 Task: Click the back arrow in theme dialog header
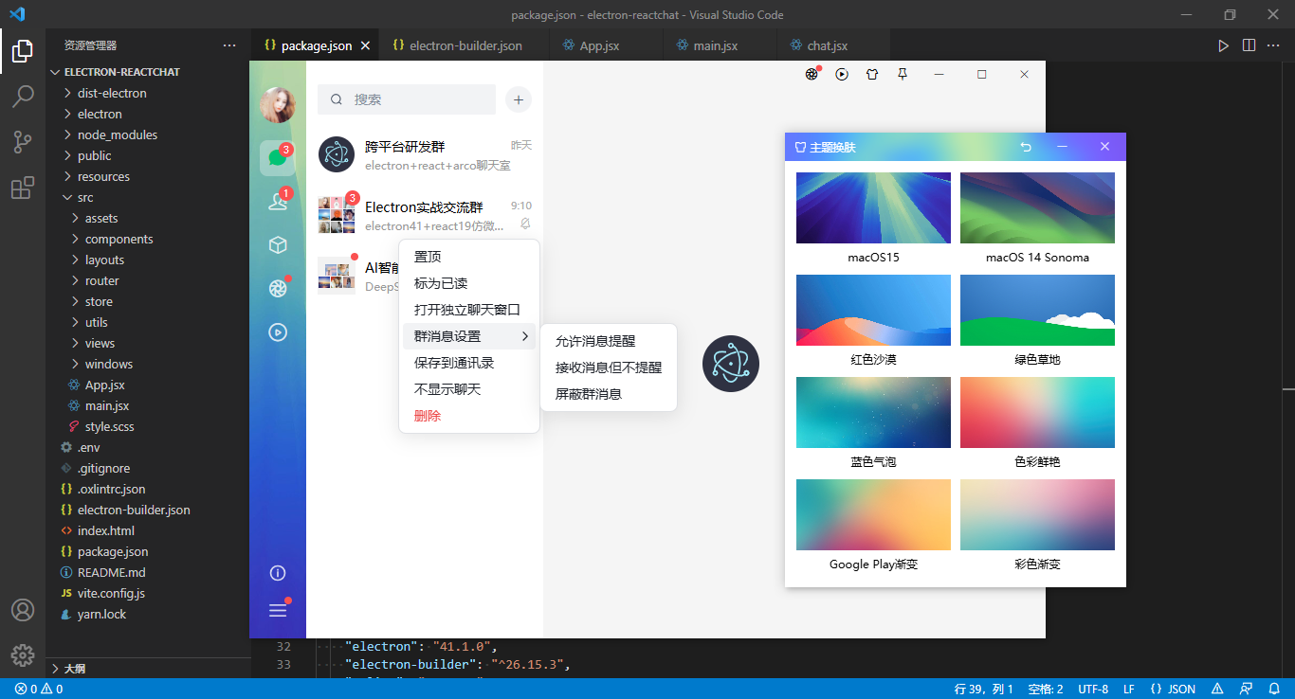point(1026,147)
